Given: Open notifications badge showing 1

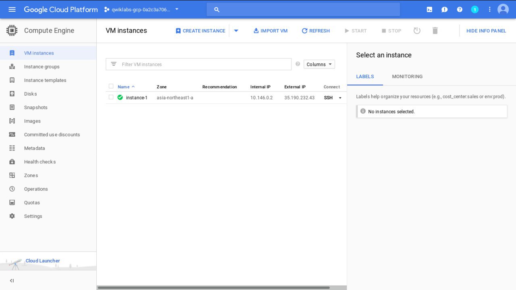Looking at the screenshot, I should point(474,9).
